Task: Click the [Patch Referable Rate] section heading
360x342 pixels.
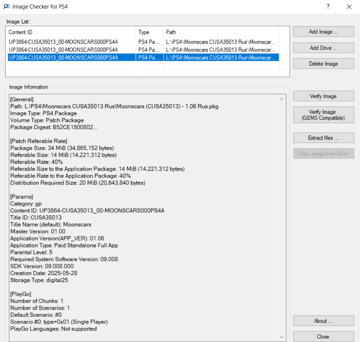Action: pyautogui.click(x=39, y=141)
